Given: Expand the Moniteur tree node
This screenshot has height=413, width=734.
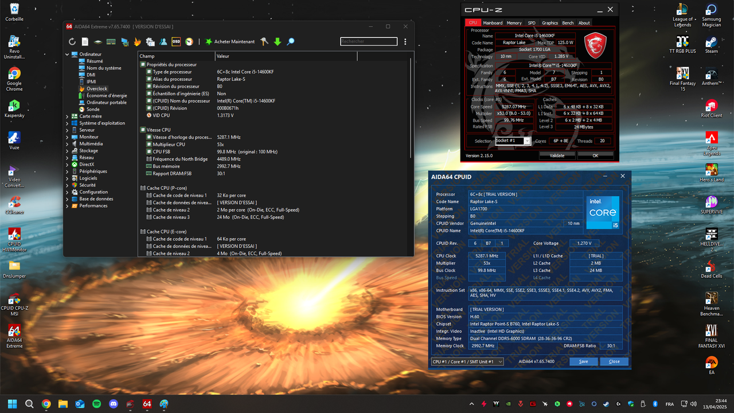Looking at the screenshot, I should [68, 137].
